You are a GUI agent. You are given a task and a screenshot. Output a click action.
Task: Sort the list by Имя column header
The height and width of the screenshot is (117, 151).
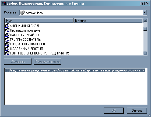(x=39, y=21)
